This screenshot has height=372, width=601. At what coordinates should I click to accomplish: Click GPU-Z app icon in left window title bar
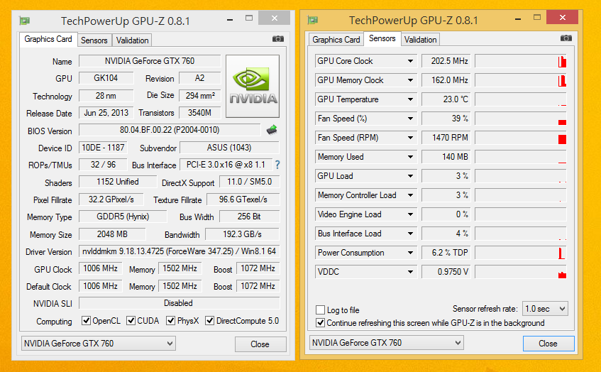click(x=25, y=21)
